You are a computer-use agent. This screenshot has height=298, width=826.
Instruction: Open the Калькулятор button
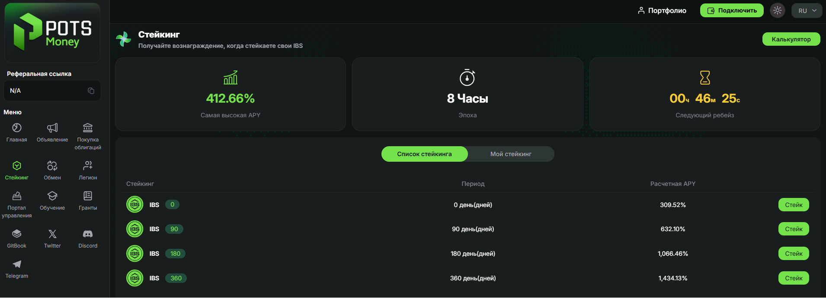click(x=791, y=39)
